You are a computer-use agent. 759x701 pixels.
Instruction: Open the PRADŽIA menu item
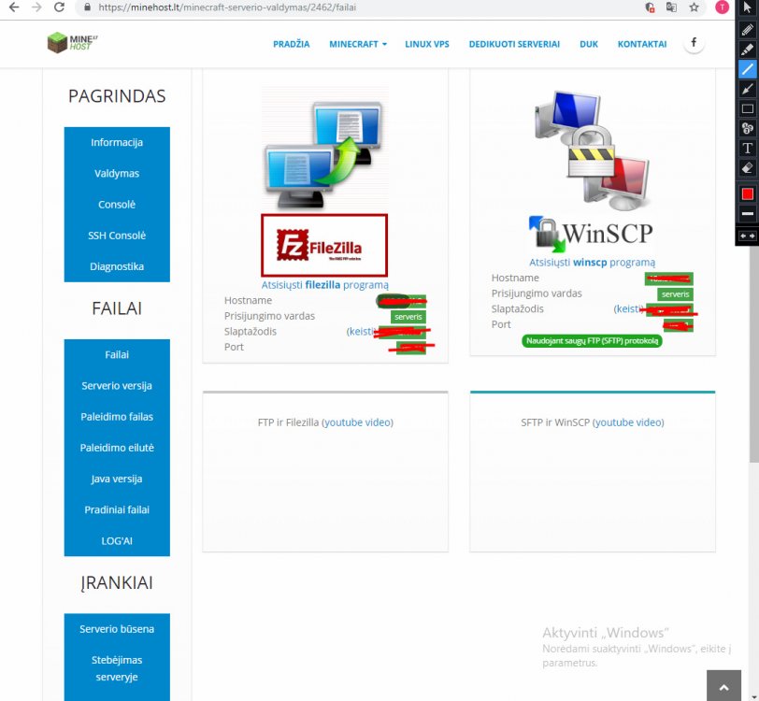[x=291, y=44]
